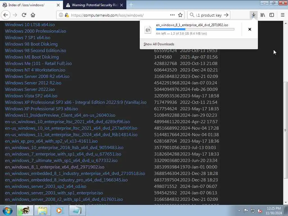Download Windows11_InsiderPreview_Client_x64 26040 iso
The width and height of the screenshot is (288, 216).
tap(60, 115)
